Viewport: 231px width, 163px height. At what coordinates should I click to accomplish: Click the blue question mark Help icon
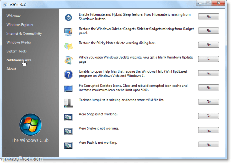click(x=68, y=74)
